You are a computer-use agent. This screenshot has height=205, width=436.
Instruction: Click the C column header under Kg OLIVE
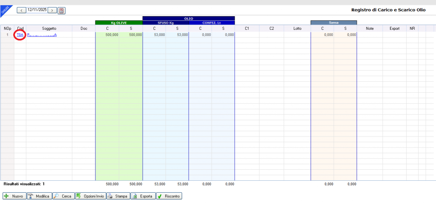(107, 28)
